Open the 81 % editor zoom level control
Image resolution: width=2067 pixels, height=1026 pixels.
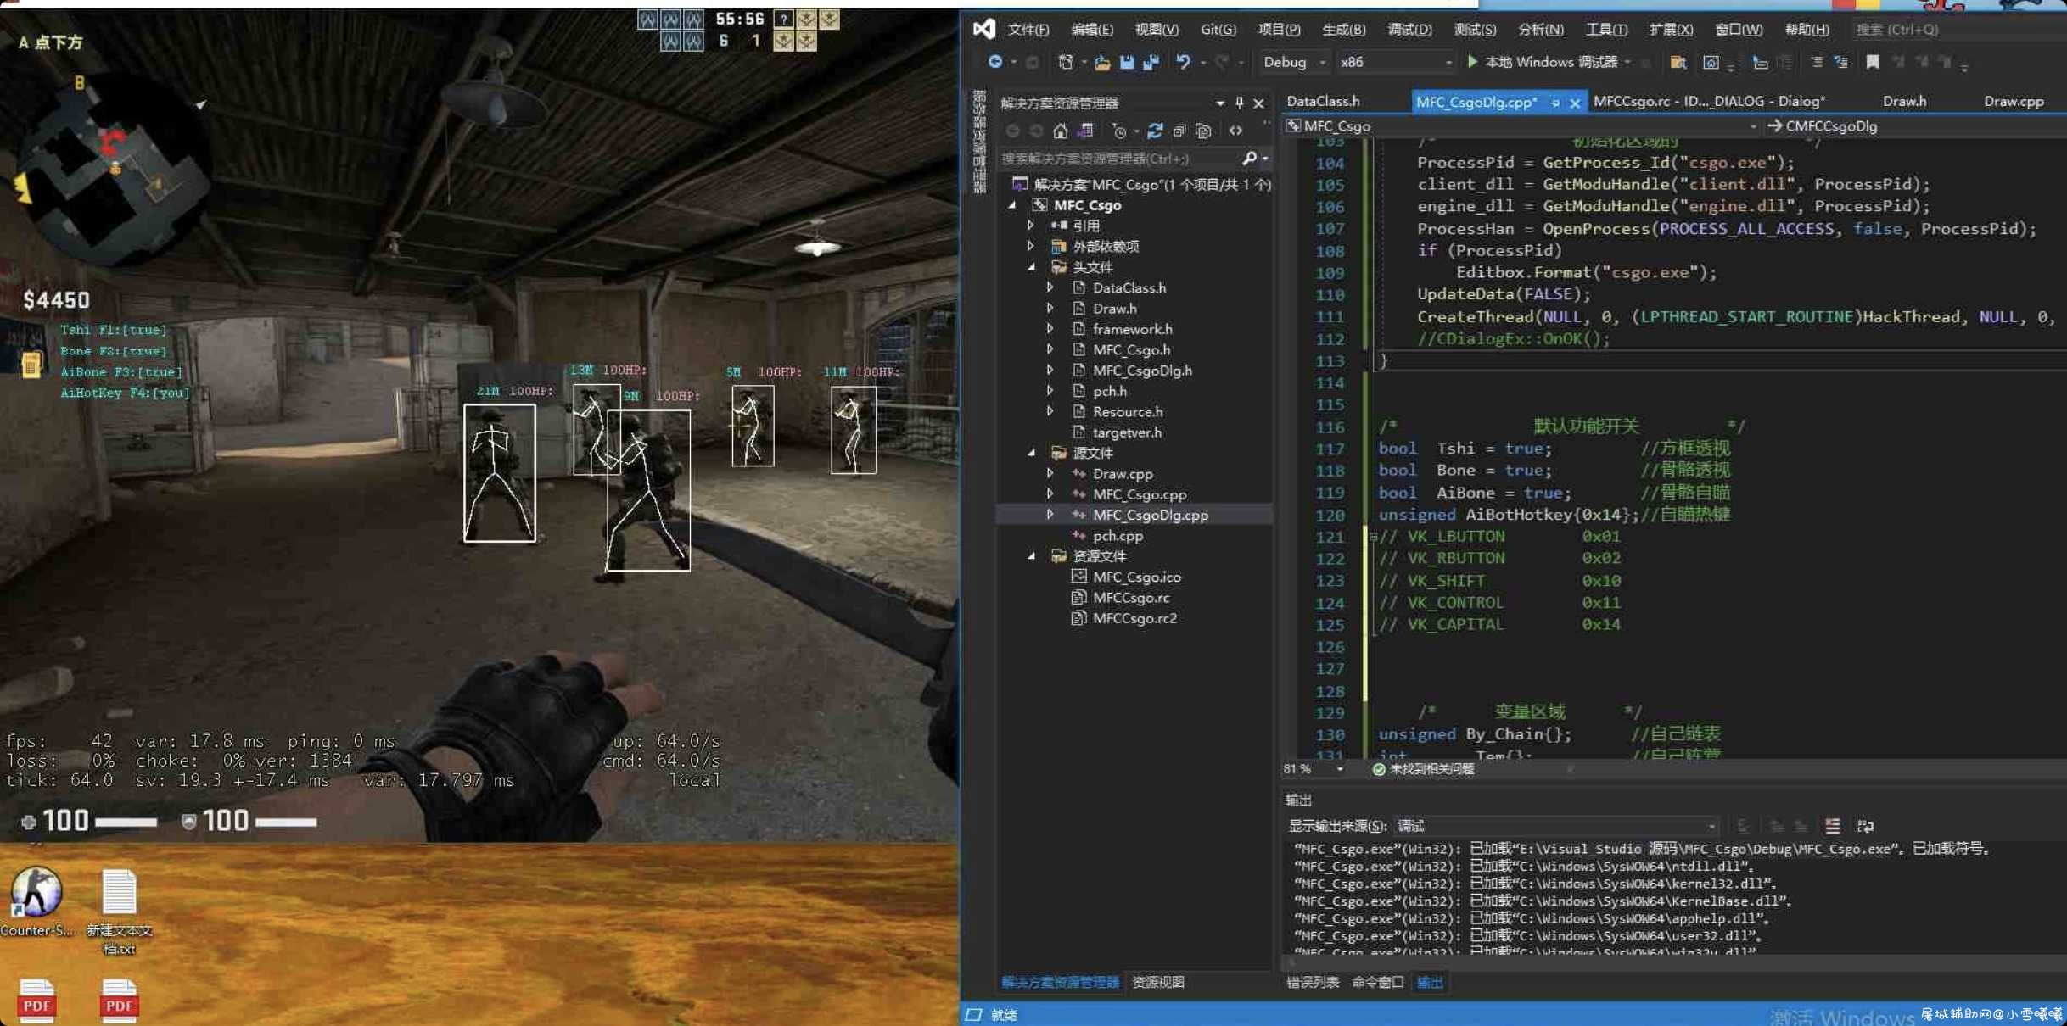click(x=1313, y=769)
